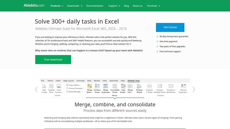The height and width of the screenshot is (129, 230).
Task: Open the View ribbon tab
Action: coord(105,81)
